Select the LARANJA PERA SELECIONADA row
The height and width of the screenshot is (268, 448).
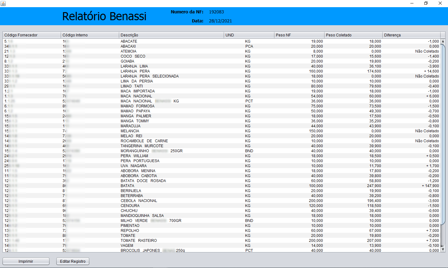[x=222, y=76]
